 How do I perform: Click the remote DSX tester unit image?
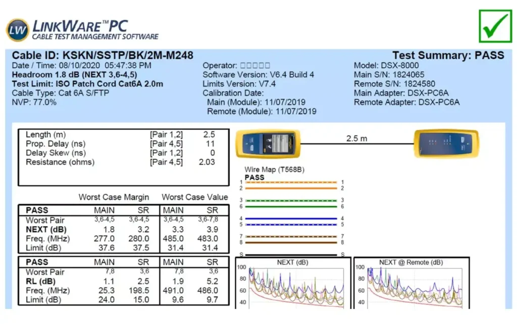click(x=446, y=143)
